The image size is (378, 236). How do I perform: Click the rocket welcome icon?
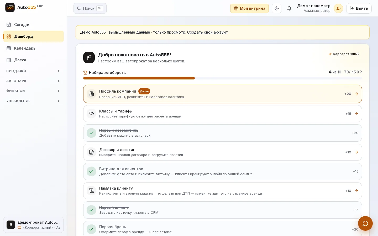coord(89,57)
